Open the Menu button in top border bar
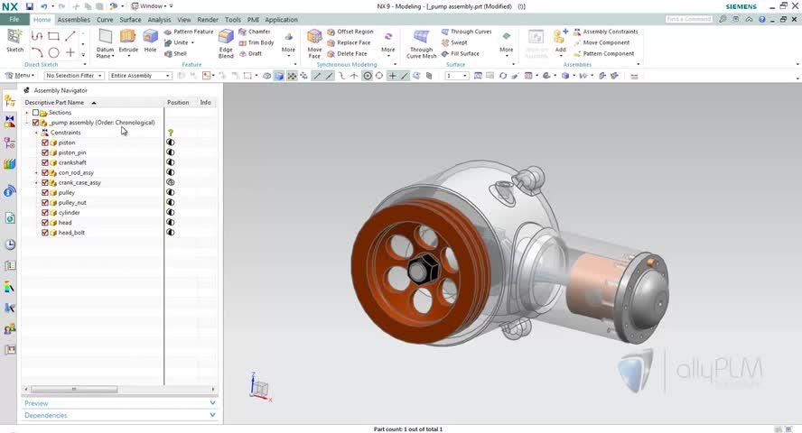This screenshot has width=802, height=433. (20, 76)
